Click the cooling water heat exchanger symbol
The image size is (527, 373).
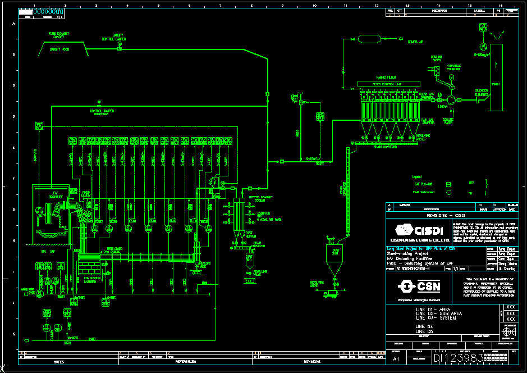click(437, 71)
